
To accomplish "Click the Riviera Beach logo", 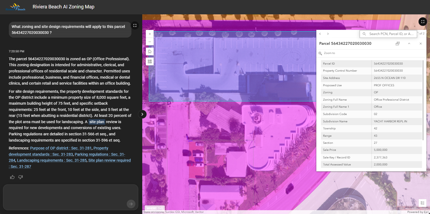I will [x=16, y=7].
